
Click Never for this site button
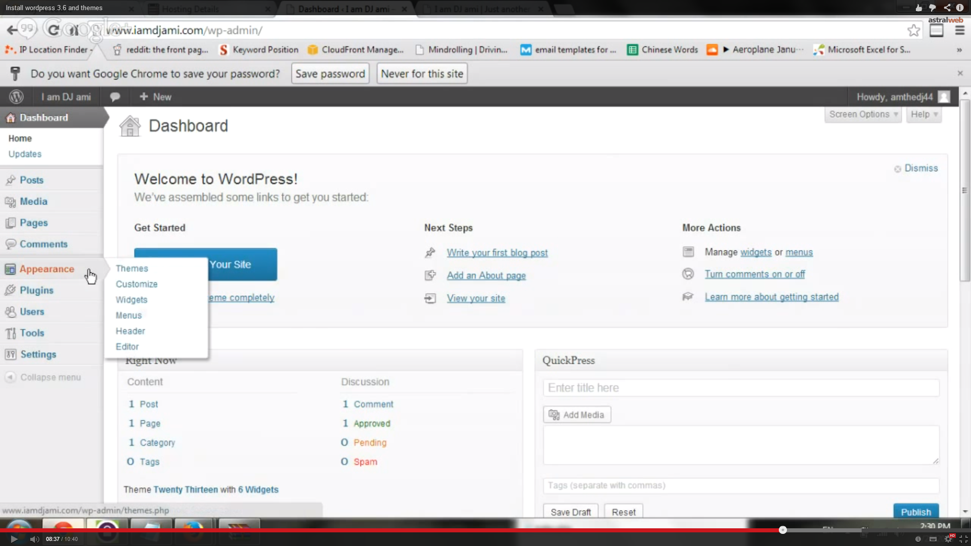(422, 73)
